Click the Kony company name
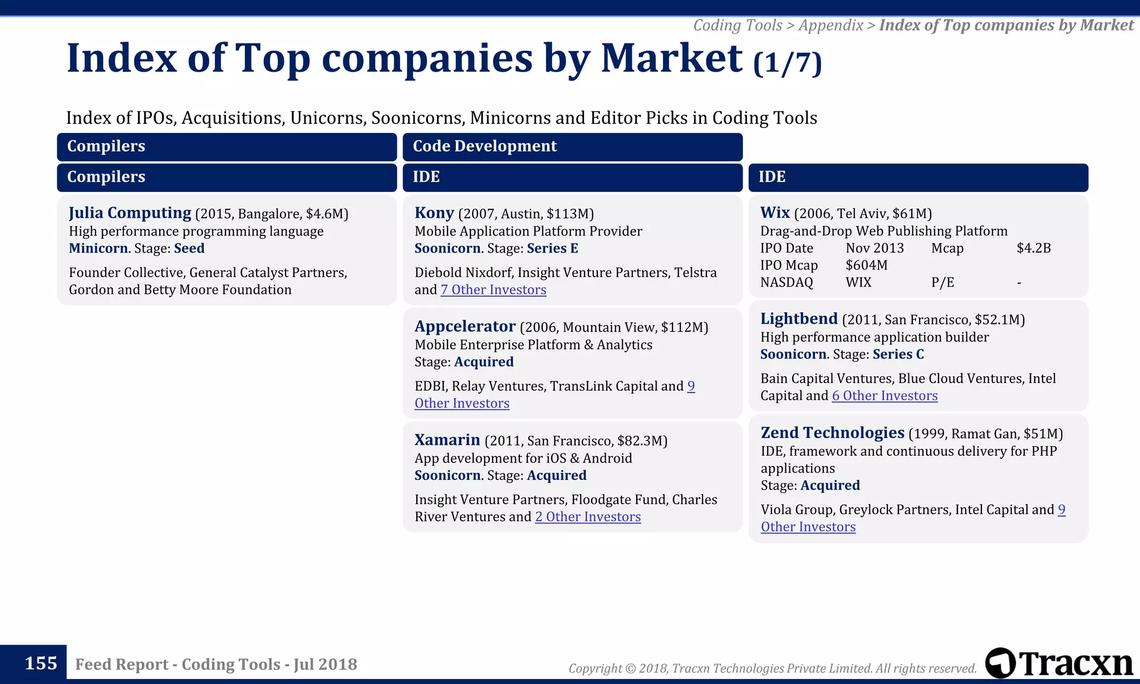 434,213
